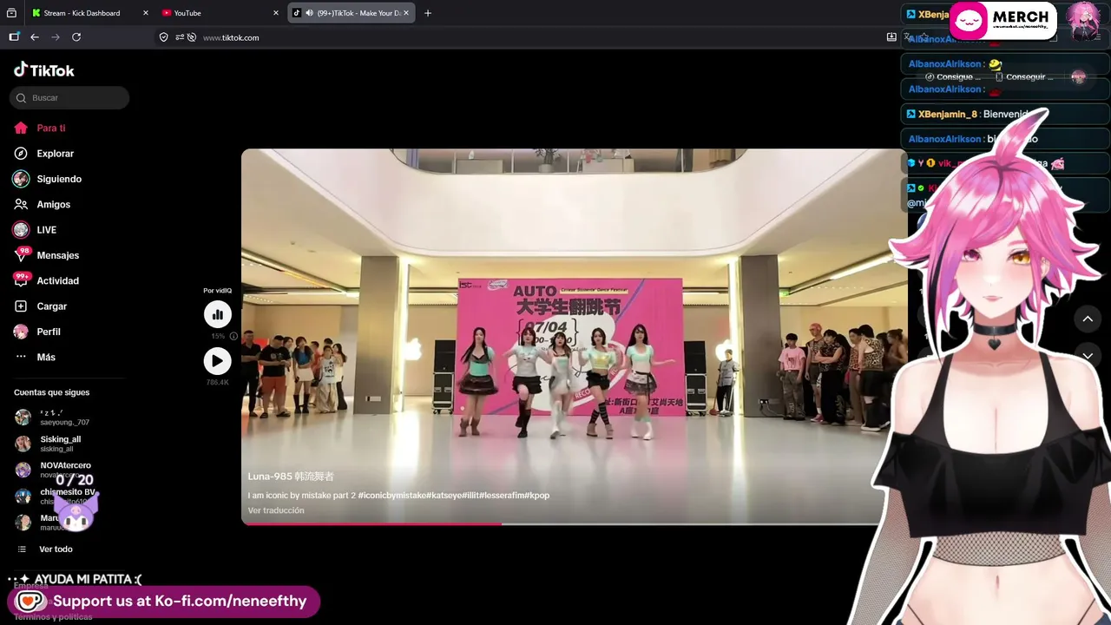Click the Perfil avatar icon
1111x625 pixels.
[21, 332]
